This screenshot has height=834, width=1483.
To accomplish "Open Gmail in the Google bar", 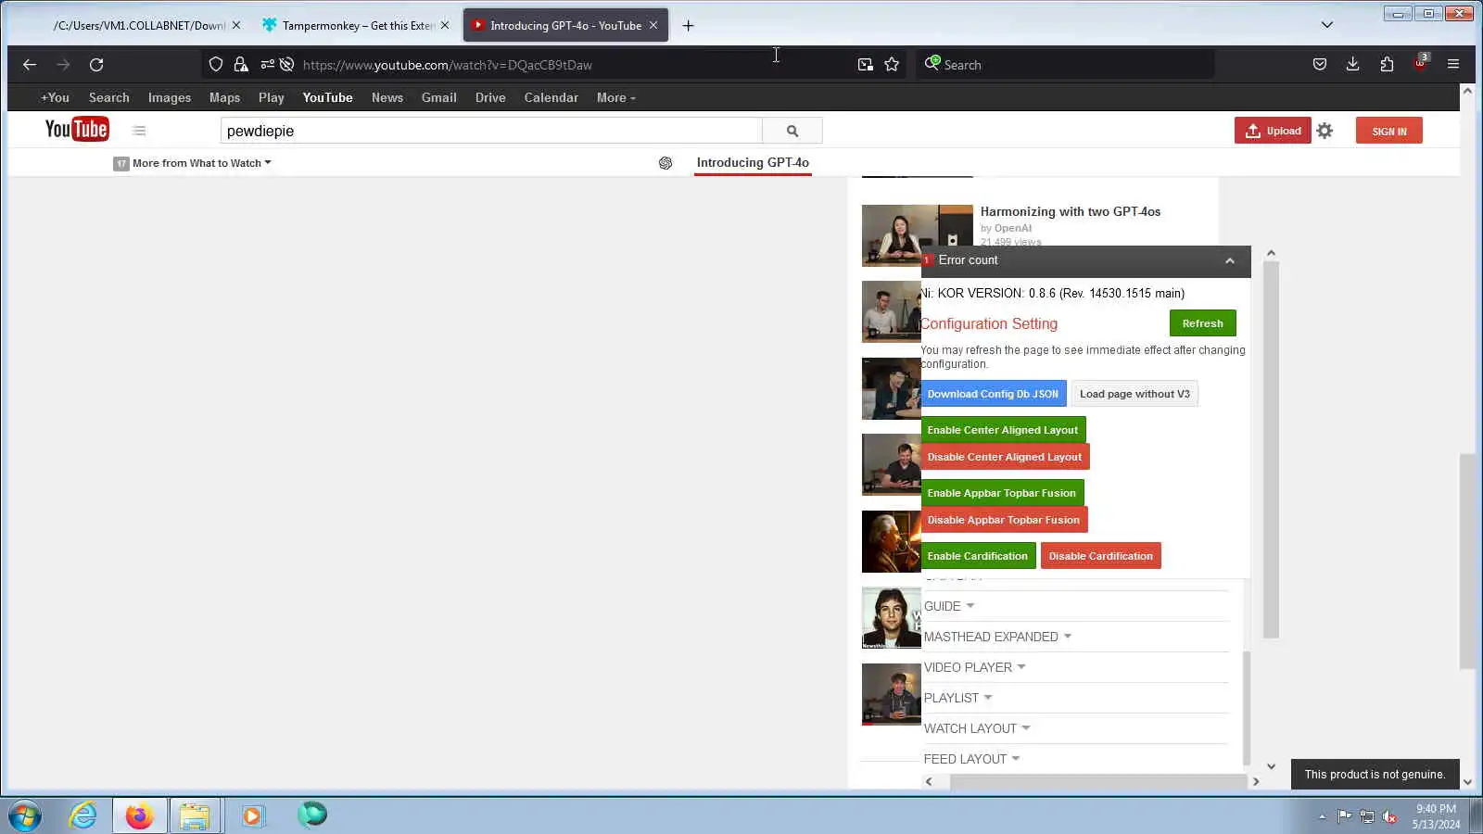I will pyautogui.click(x=439, y=97).
